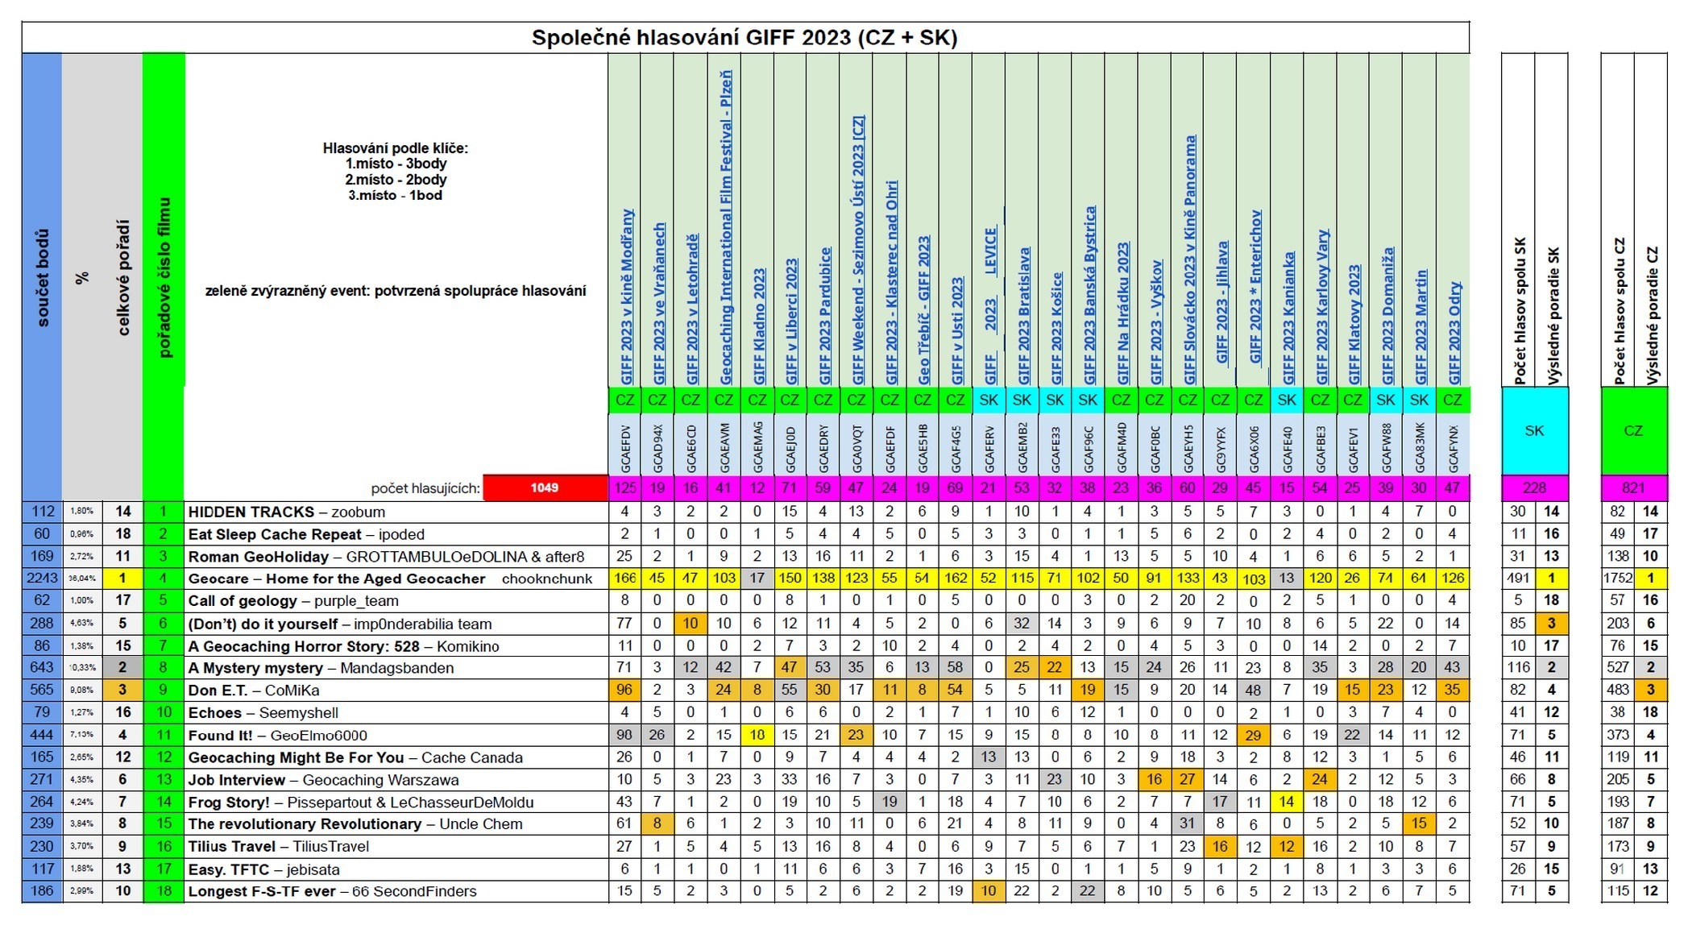This screenshot has height=925, width=1692.
Task: Click the celkové pořadí column header
Action: (x=122, y=278)
